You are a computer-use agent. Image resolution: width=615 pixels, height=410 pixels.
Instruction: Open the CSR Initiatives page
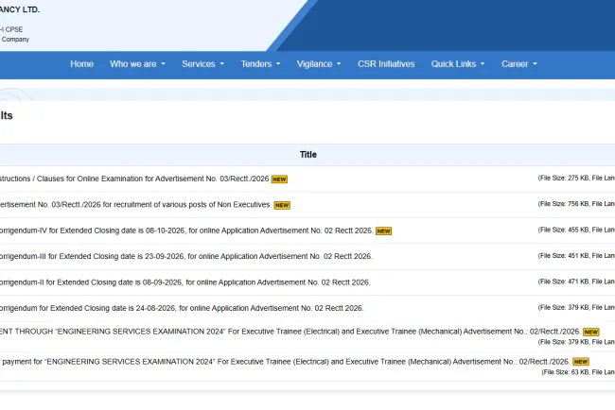coord(386,64)
